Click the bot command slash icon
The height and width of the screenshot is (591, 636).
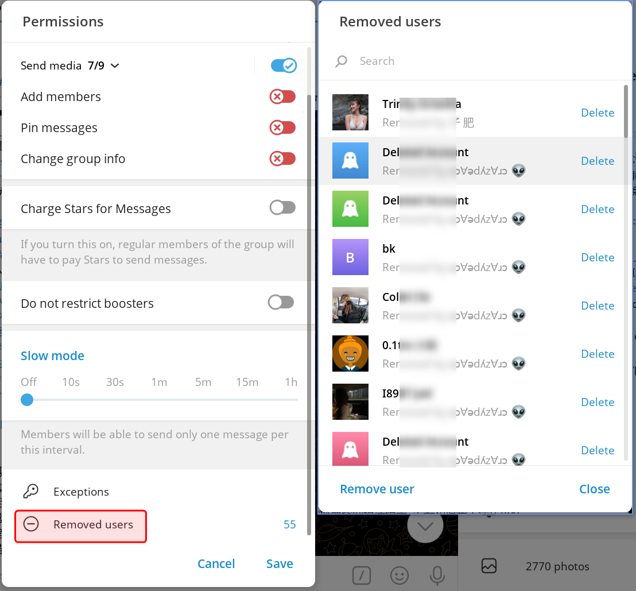(362, 575)
